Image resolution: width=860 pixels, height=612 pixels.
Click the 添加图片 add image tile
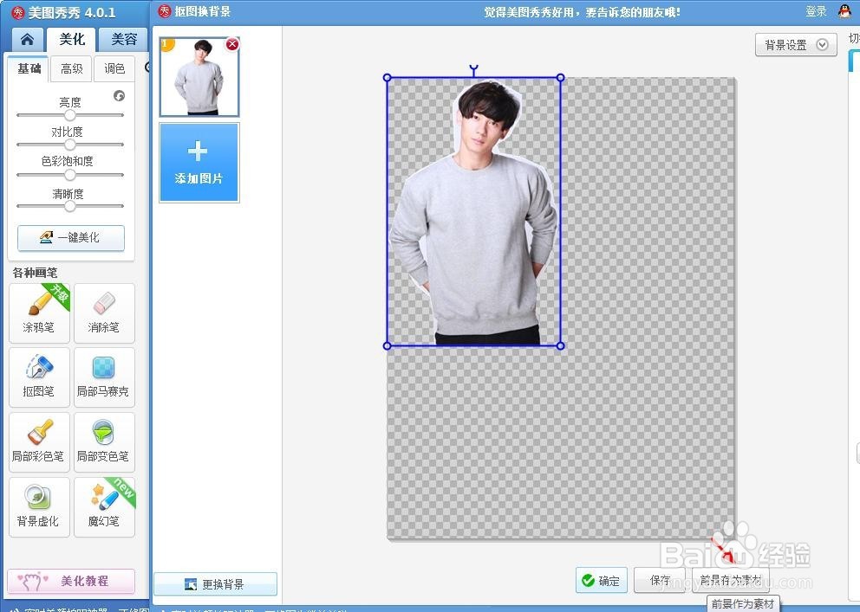coord(199,163)
